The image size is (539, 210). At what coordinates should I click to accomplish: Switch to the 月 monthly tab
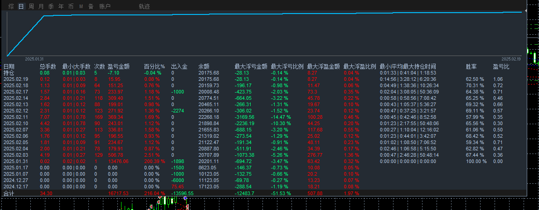click(x=41, y=6)
